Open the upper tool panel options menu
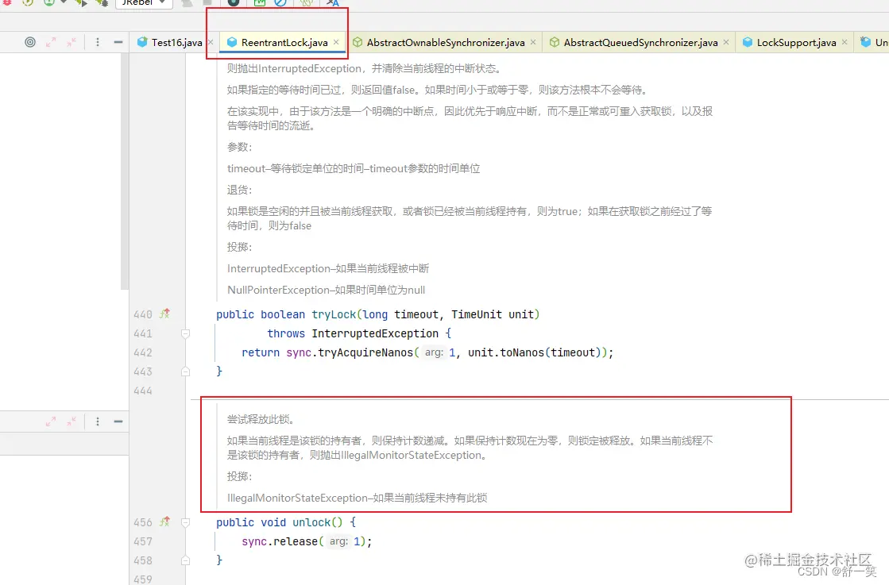The height and width of the screenshot is (585, 889). (x=98, y=42)
